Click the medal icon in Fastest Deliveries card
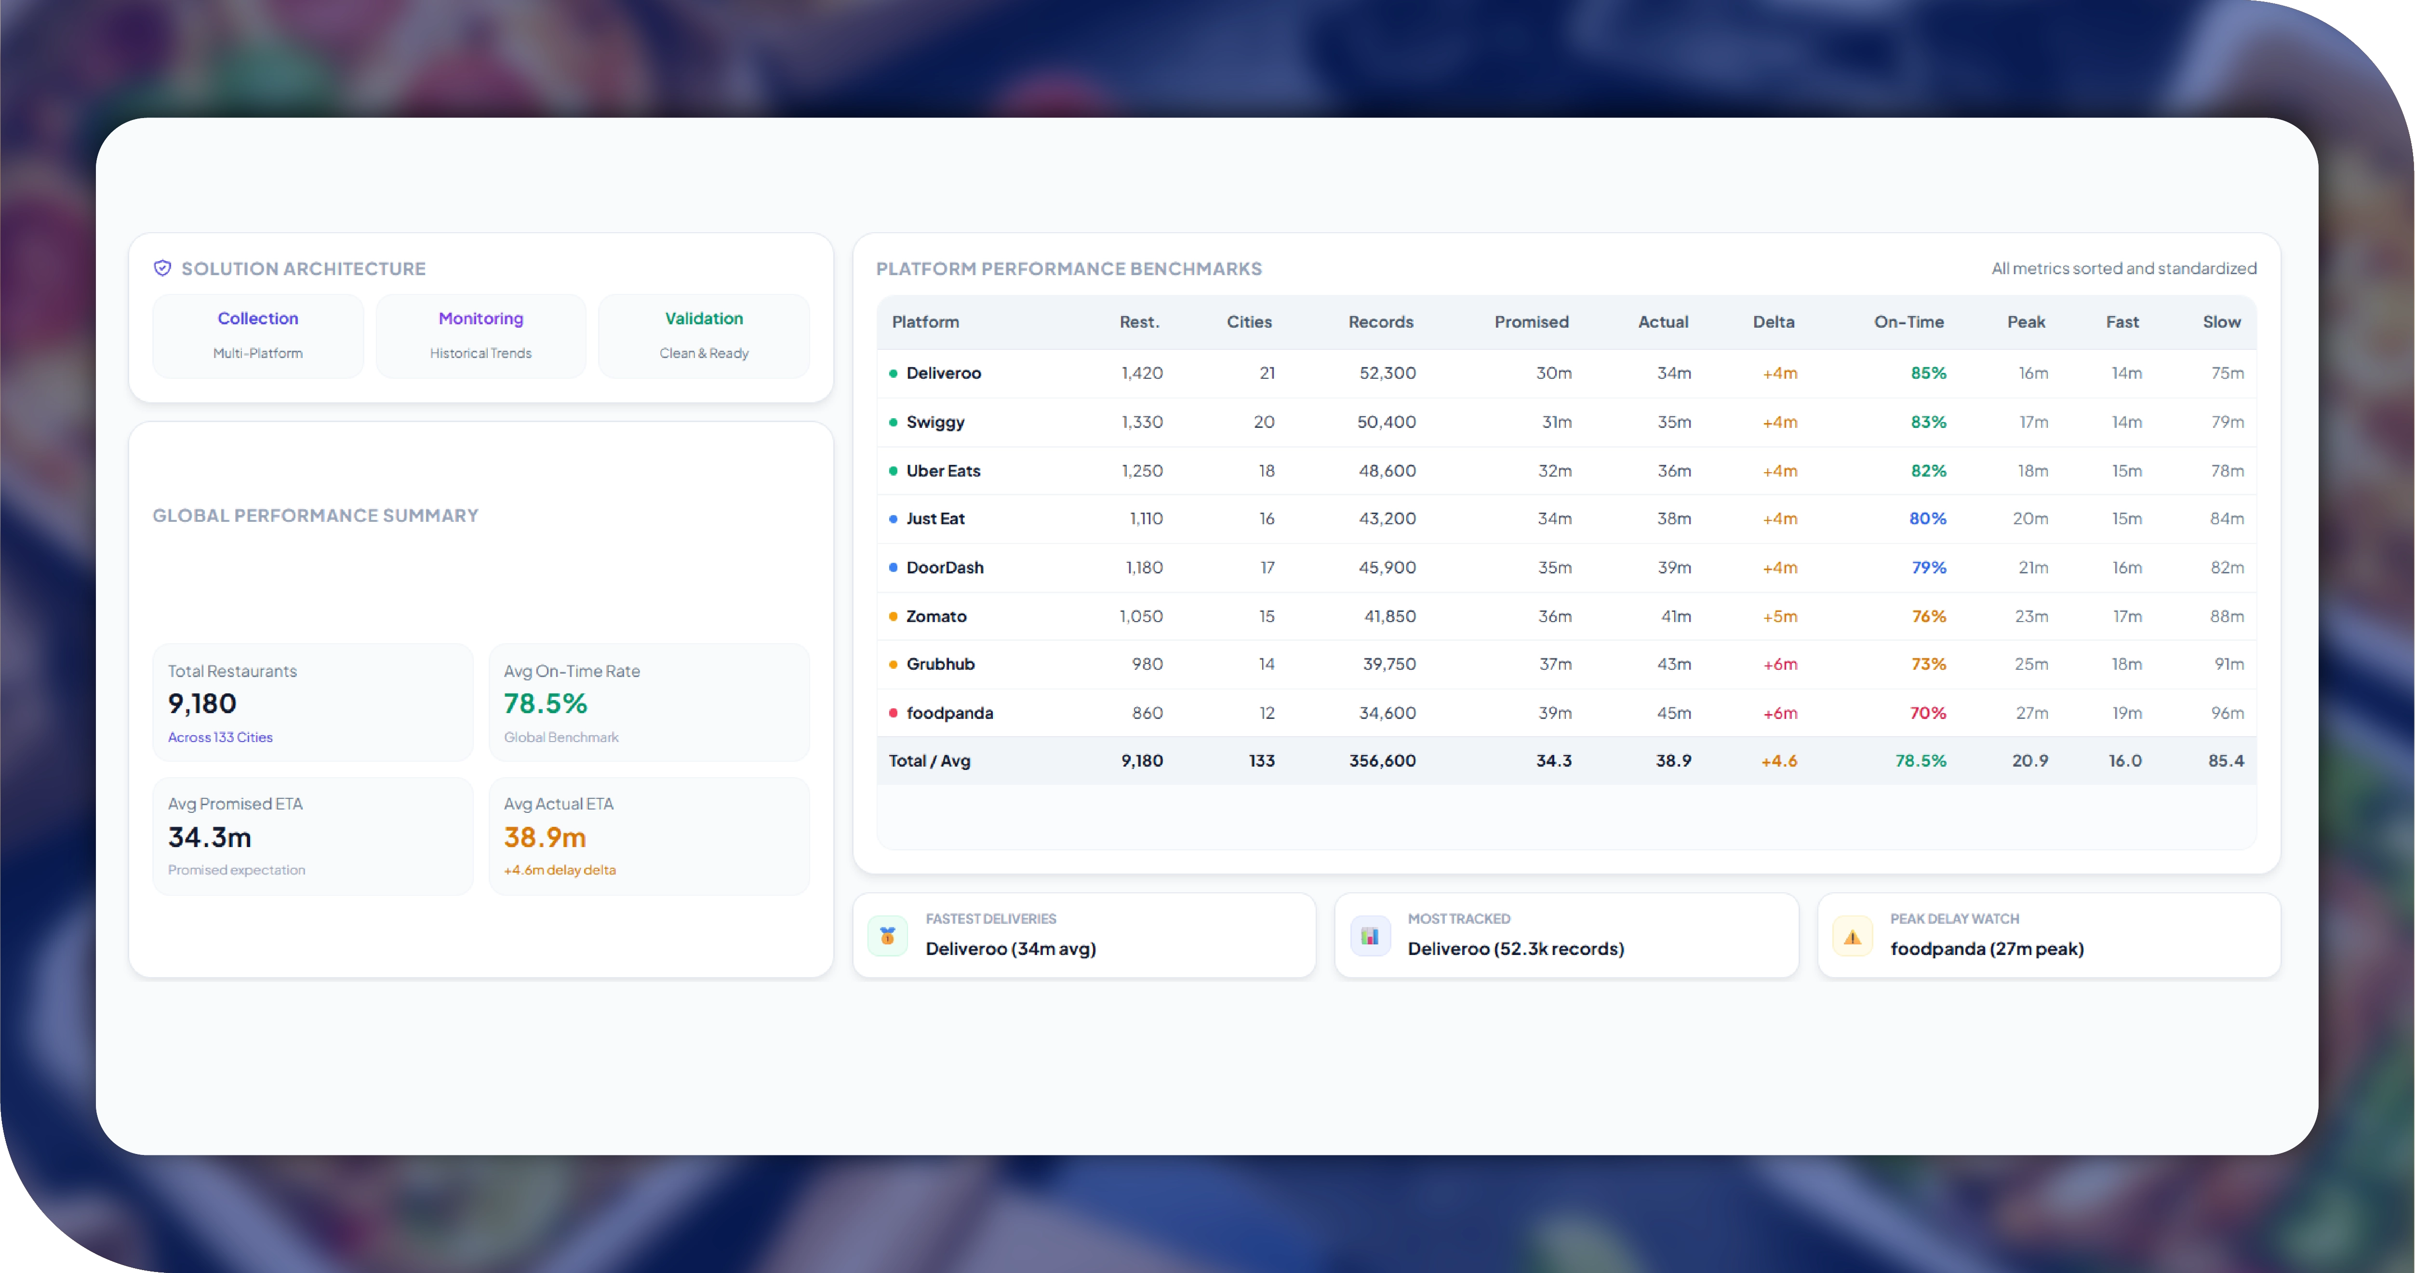The height and width of the screenshot is (1273, 2415). click(887, 936)
